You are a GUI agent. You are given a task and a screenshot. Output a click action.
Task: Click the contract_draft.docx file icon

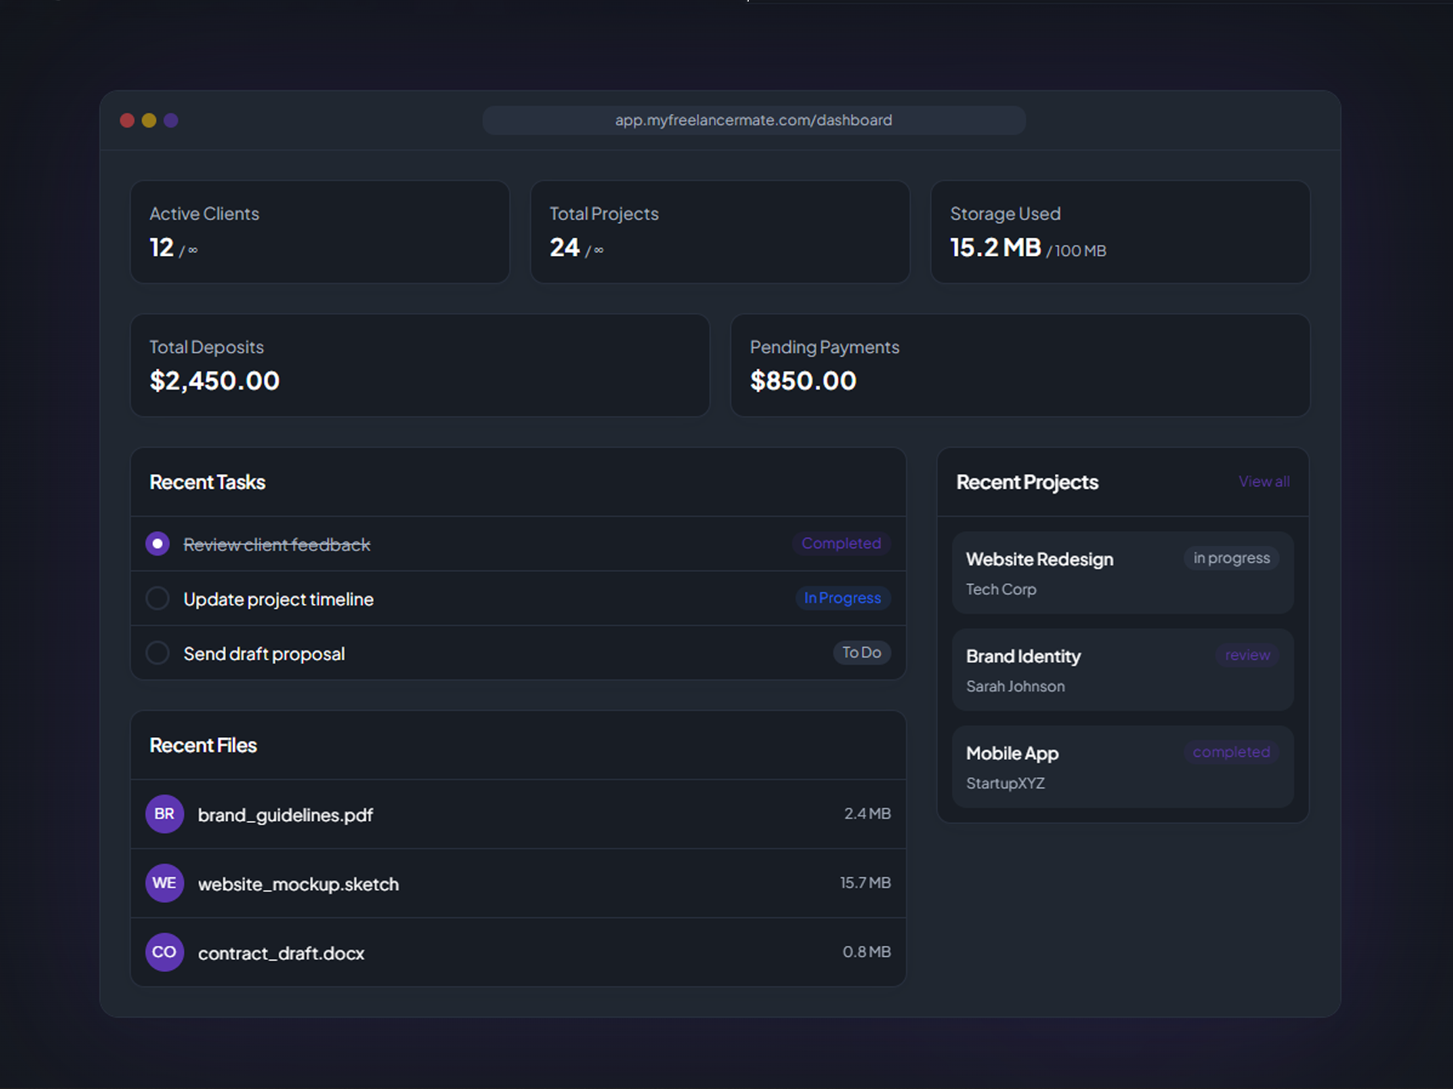164,952
